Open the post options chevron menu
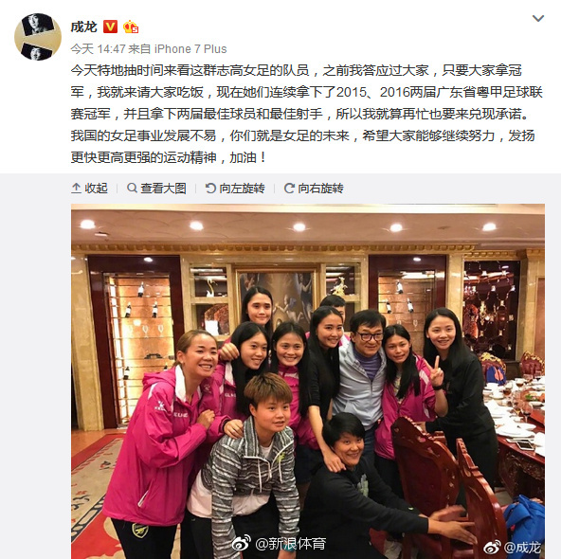Image resolution: width=561 pixels, height=559 pixels. [538, 18]
